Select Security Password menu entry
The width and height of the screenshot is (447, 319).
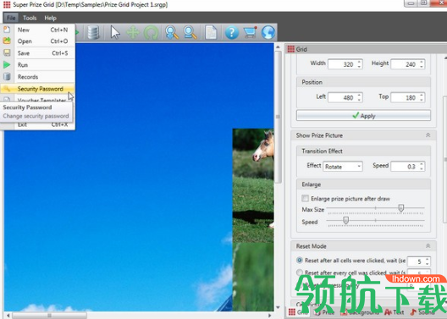coord(37,89)
